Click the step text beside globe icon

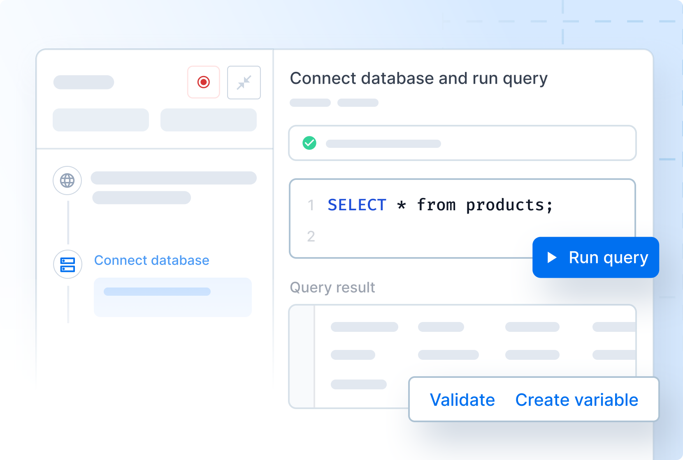(173, 178)
